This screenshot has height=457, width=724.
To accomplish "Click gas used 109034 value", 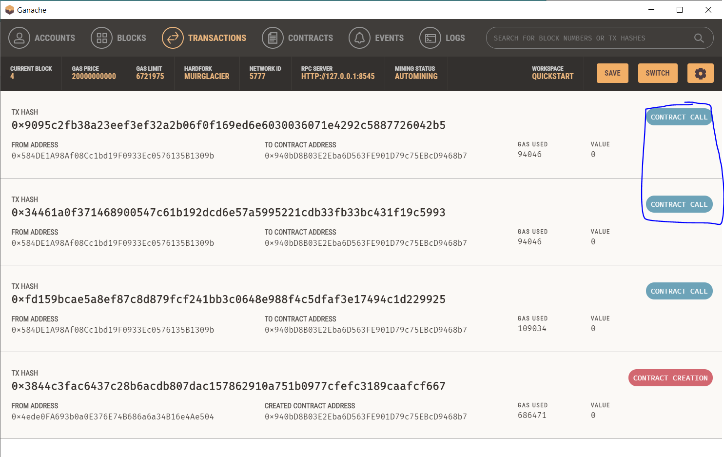I will click(x=532, y=329).
